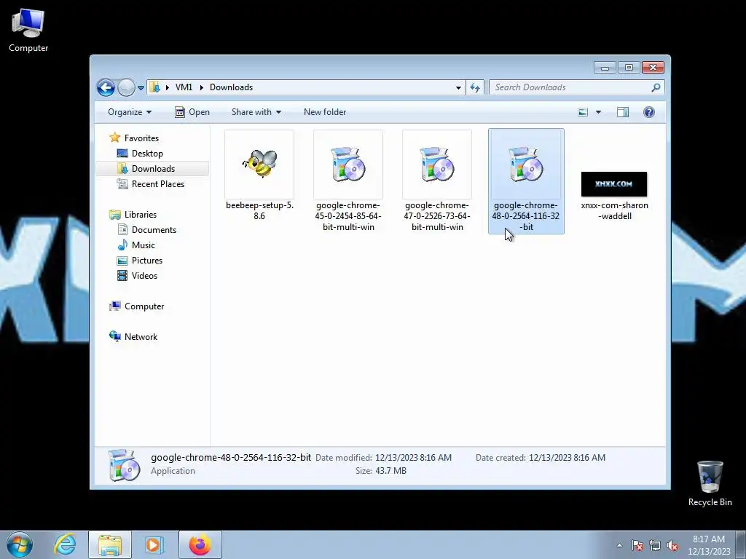Expand the address bar history dropdown
746x559 pixels.
point(458,87)
